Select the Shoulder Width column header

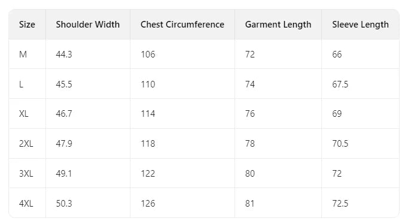88,25
